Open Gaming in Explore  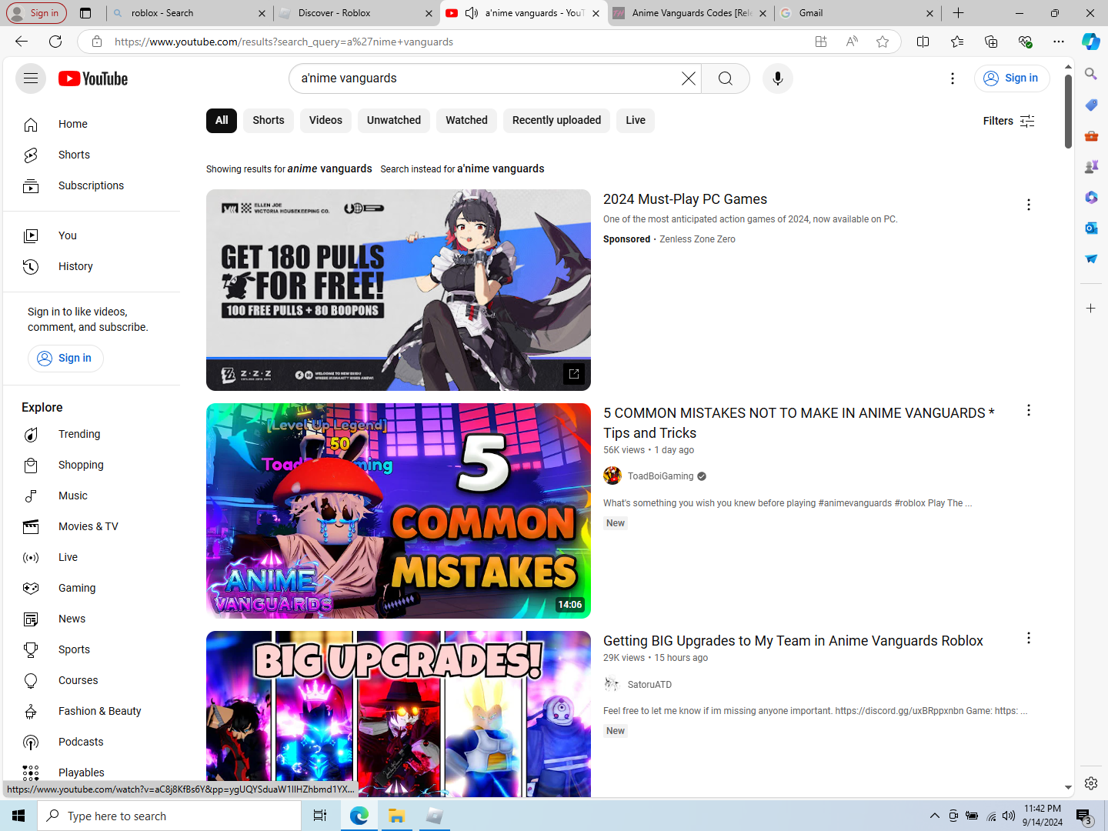tap(92, 588)
